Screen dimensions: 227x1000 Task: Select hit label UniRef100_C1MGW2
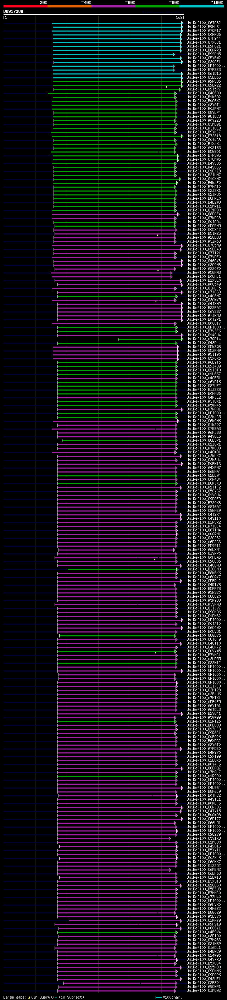point(204,990)
